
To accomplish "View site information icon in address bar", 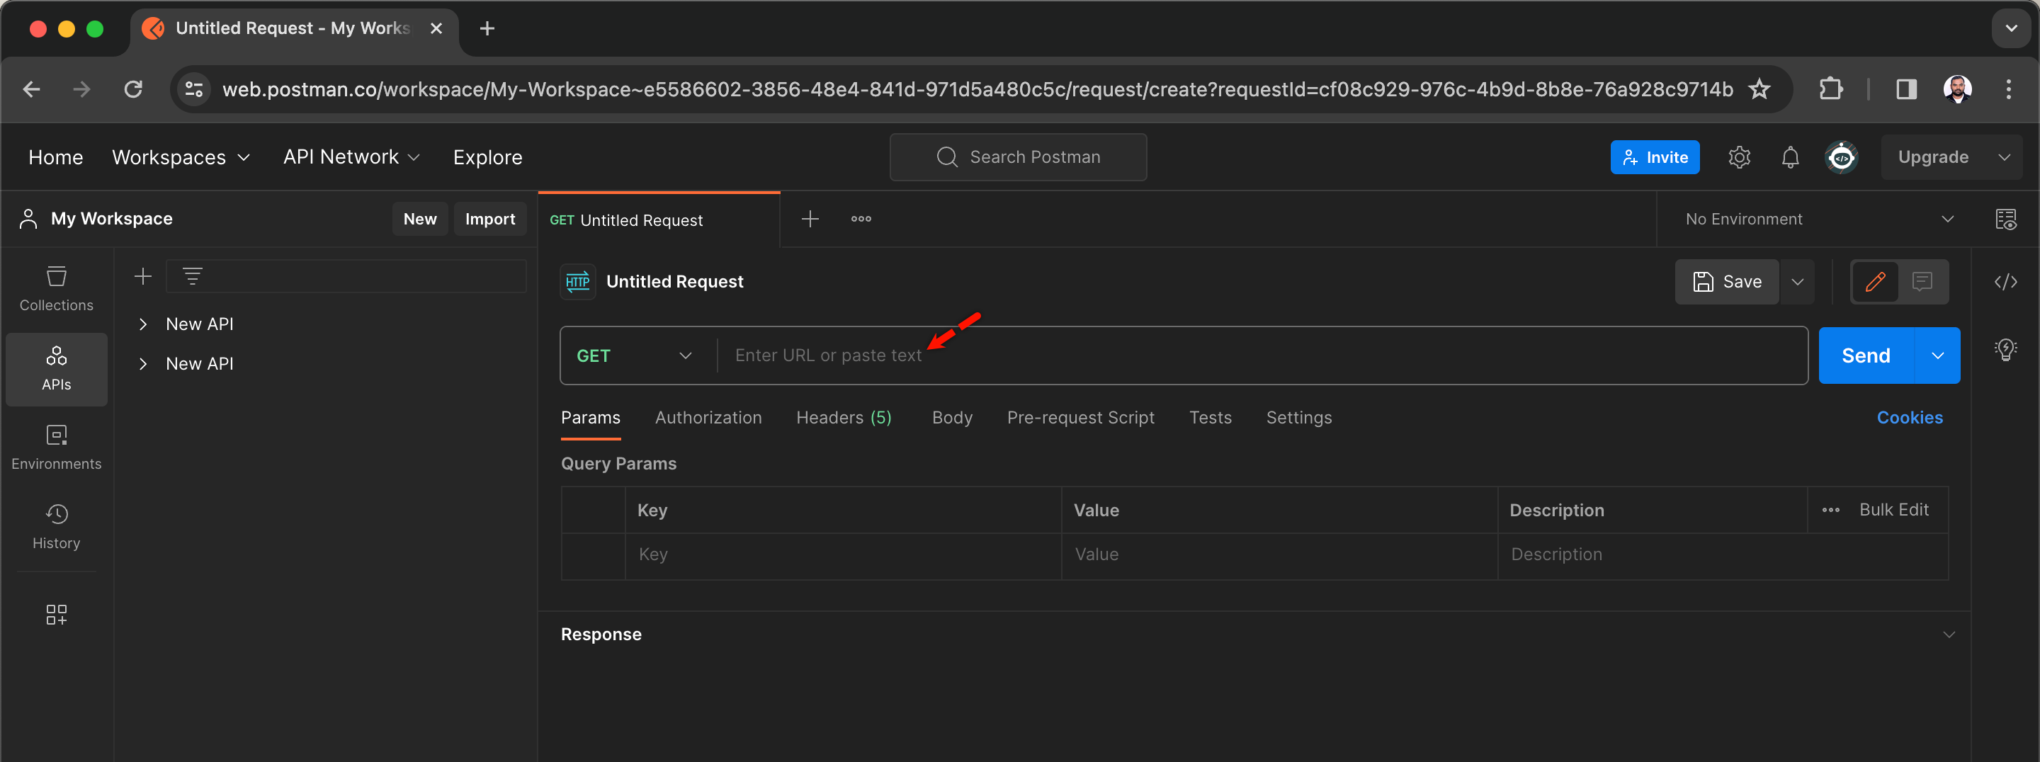I will pyautogui.click(x=194, y=89).
